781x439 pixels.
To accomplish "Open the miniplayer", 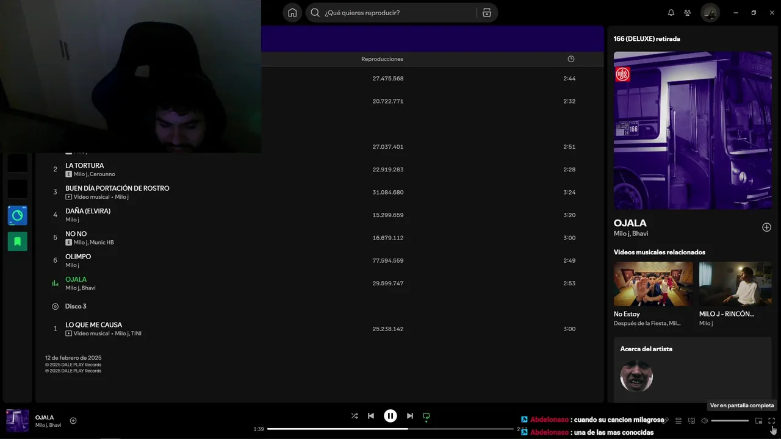I will 758,421.
